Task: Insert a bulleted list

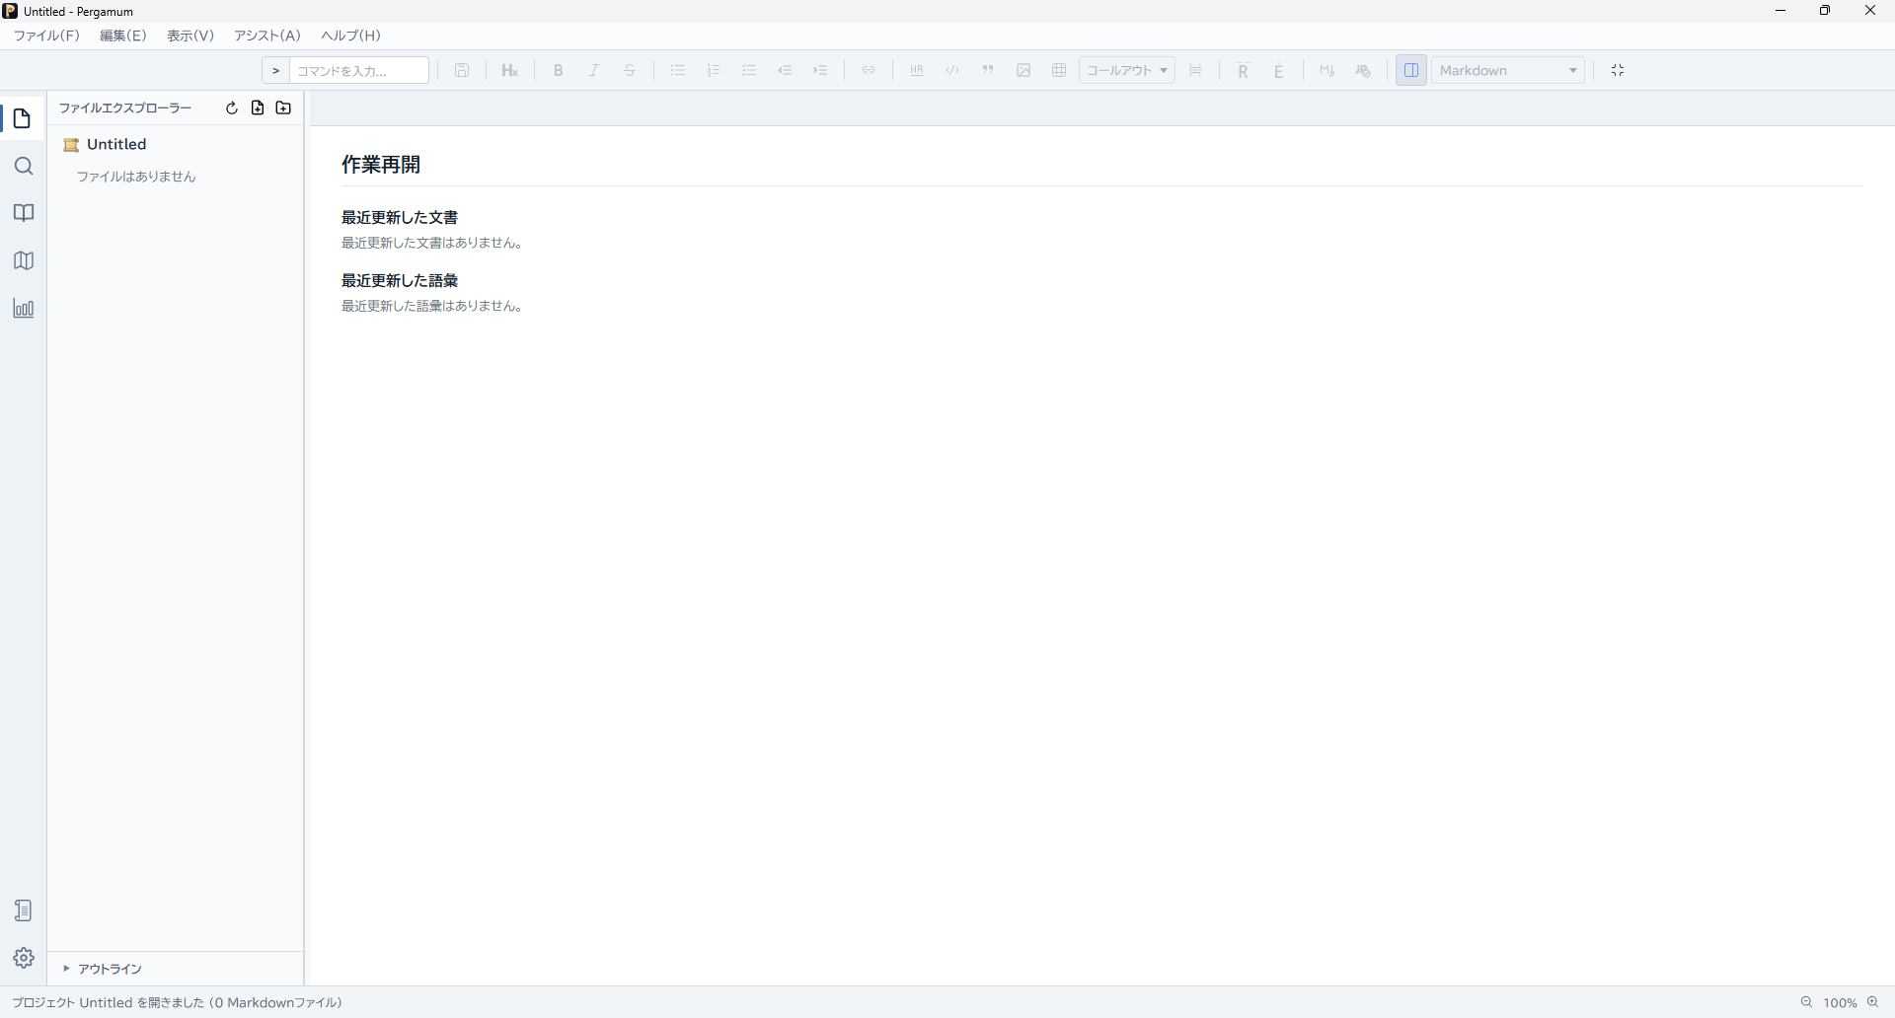Action: [x=678, y=70]
